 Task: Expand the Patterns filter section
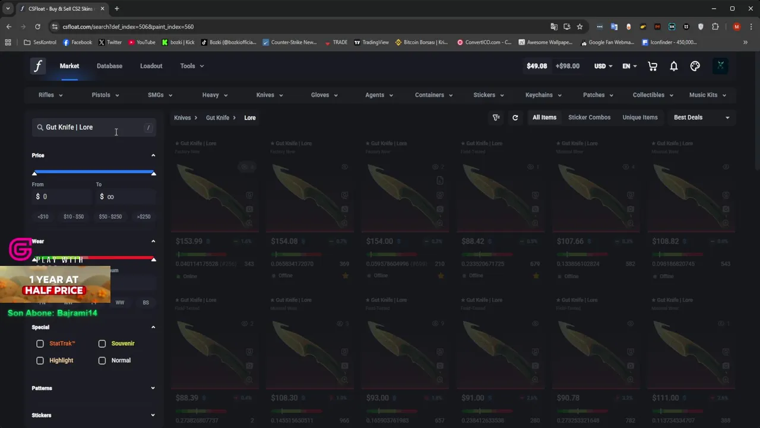pyautogui.click(x=94, y=388)
